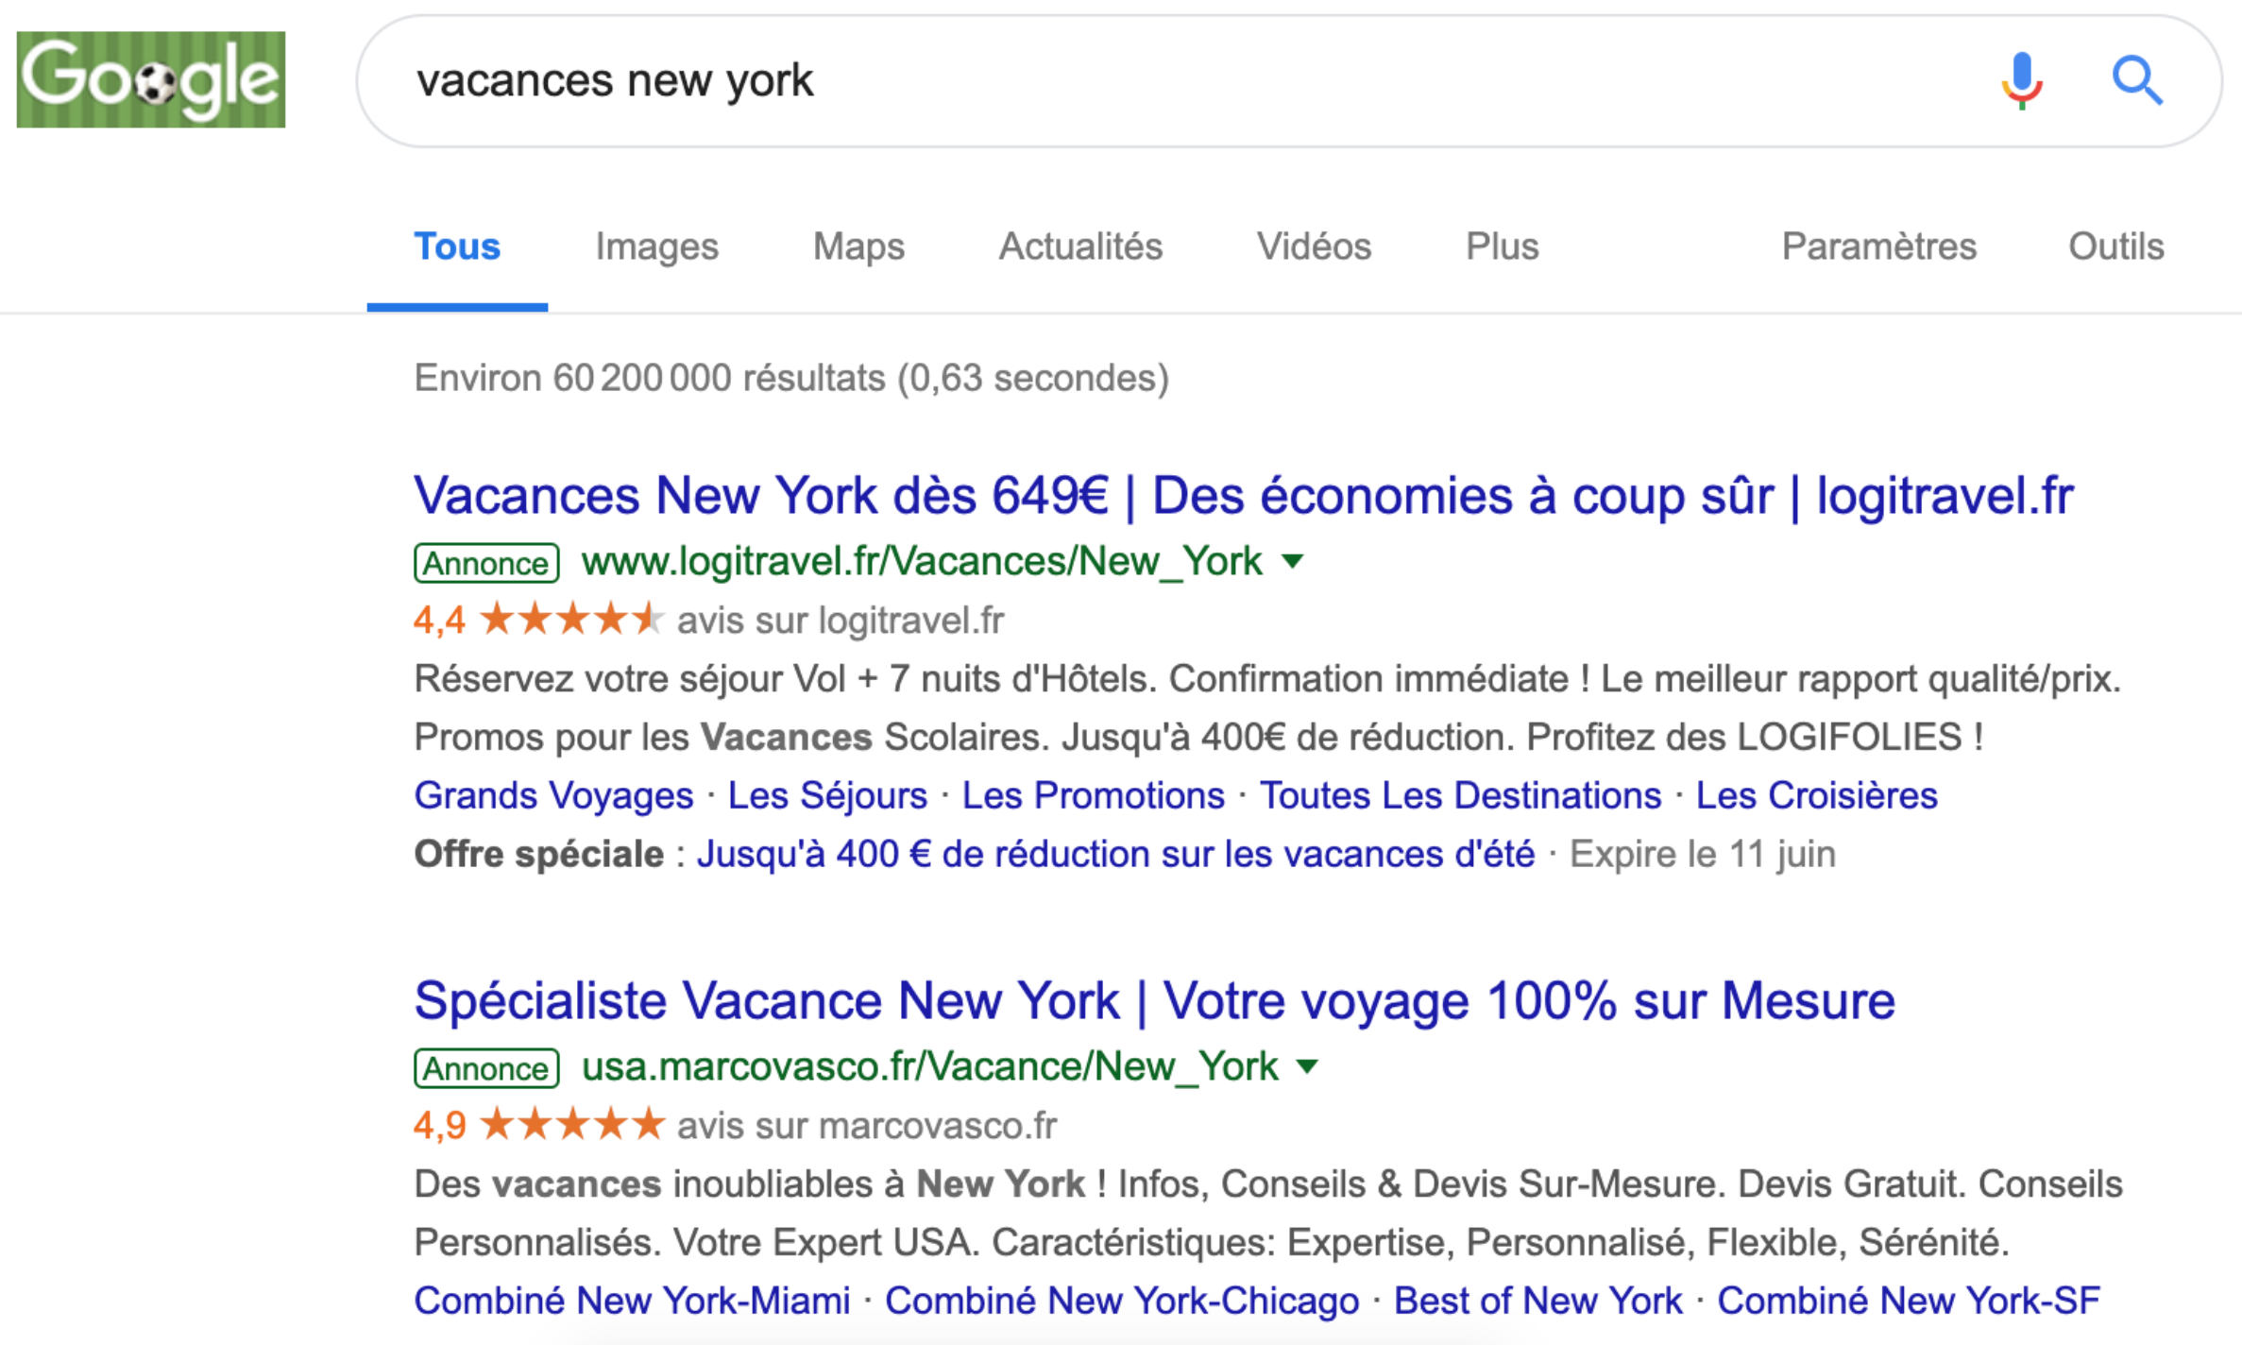Viewport: 2242px width, 1345px height.
Task: Open Combiné New York-SF sitelink
Action: click(1908, 1301)
